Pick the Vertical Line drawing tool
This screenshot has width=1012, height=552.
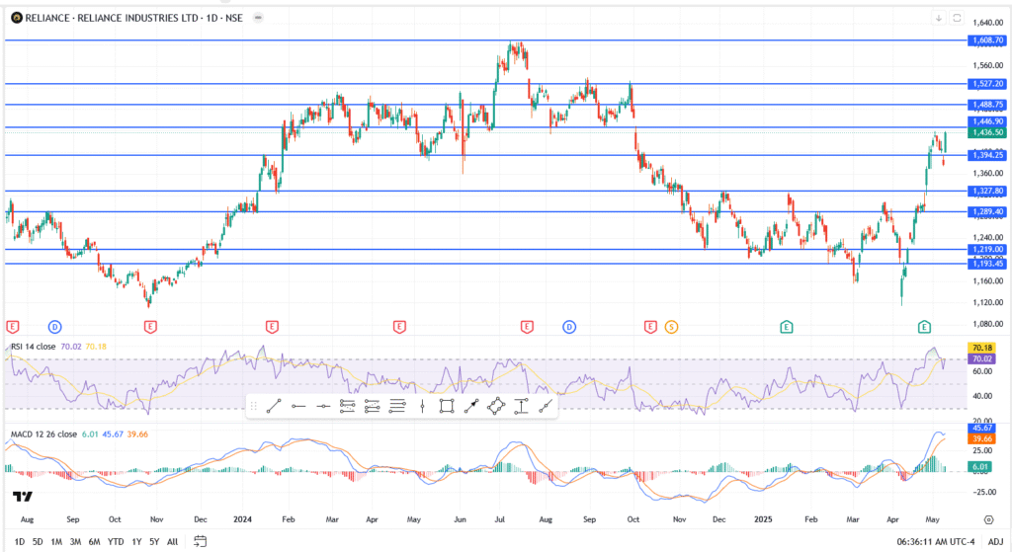422,405
